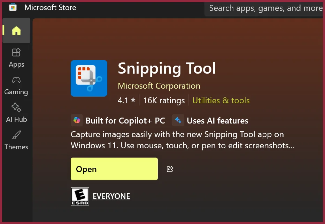Viewport: 325px width, 224px height.
Task: Open the Microsoft Corporation publisher link
Action: point(159,86)
